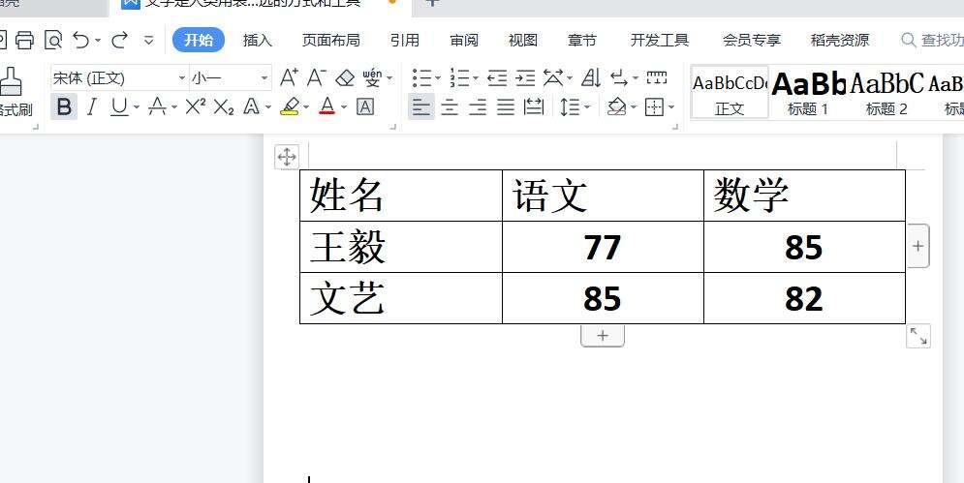Click the borders icon
Screen dimensions: 964x483
(x=654, y=106)
